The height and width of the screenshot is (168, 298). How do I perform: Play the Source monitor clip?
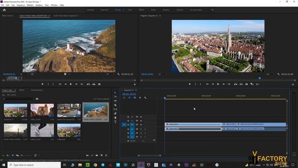[71, 84]
